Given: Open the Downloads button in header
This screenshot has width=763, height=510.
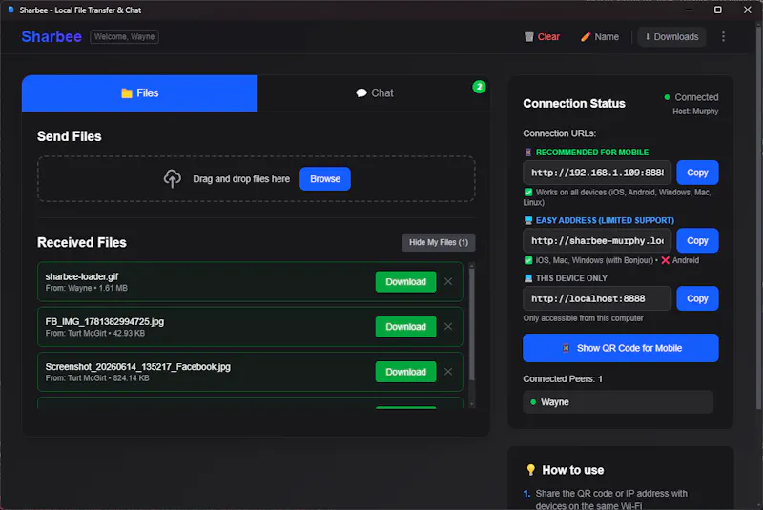Looking at the screenshot, I should [671, 37].
